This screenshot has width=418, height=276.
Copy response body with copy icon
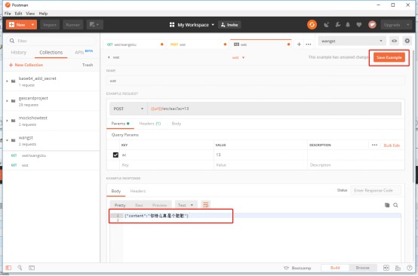(387, 205)
